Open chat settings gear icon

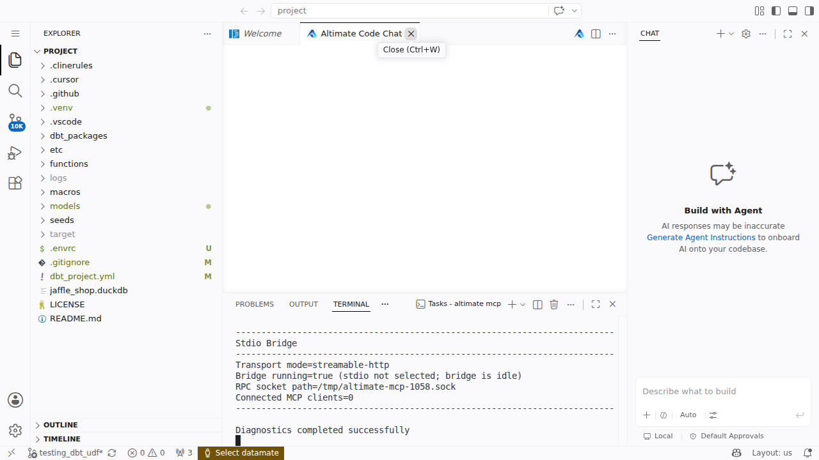(x=746, y=34)
